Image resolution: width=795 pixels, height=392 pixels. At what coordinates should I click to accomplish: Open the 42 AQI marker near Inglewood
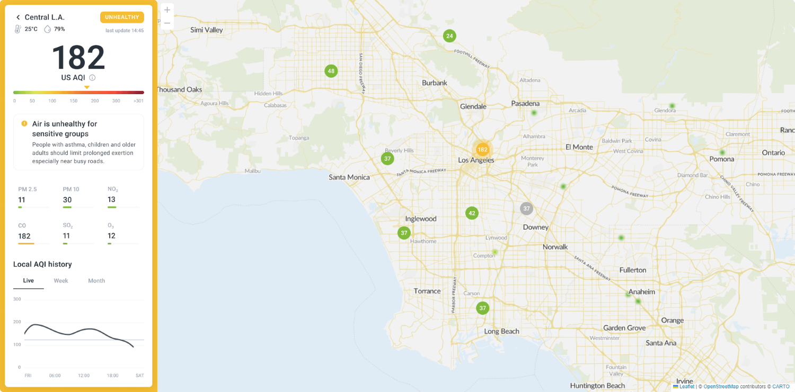click(472, 213)
